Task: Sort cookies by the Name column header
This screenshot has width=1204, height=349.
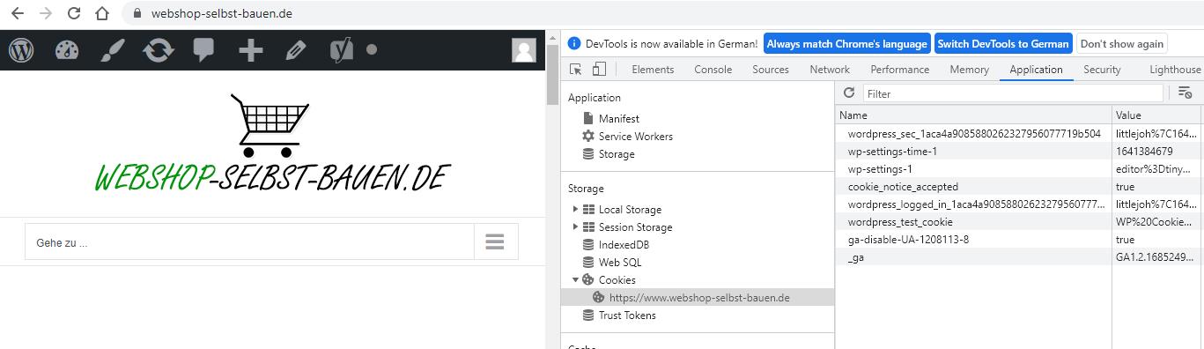Action: (x=973, y=115)
